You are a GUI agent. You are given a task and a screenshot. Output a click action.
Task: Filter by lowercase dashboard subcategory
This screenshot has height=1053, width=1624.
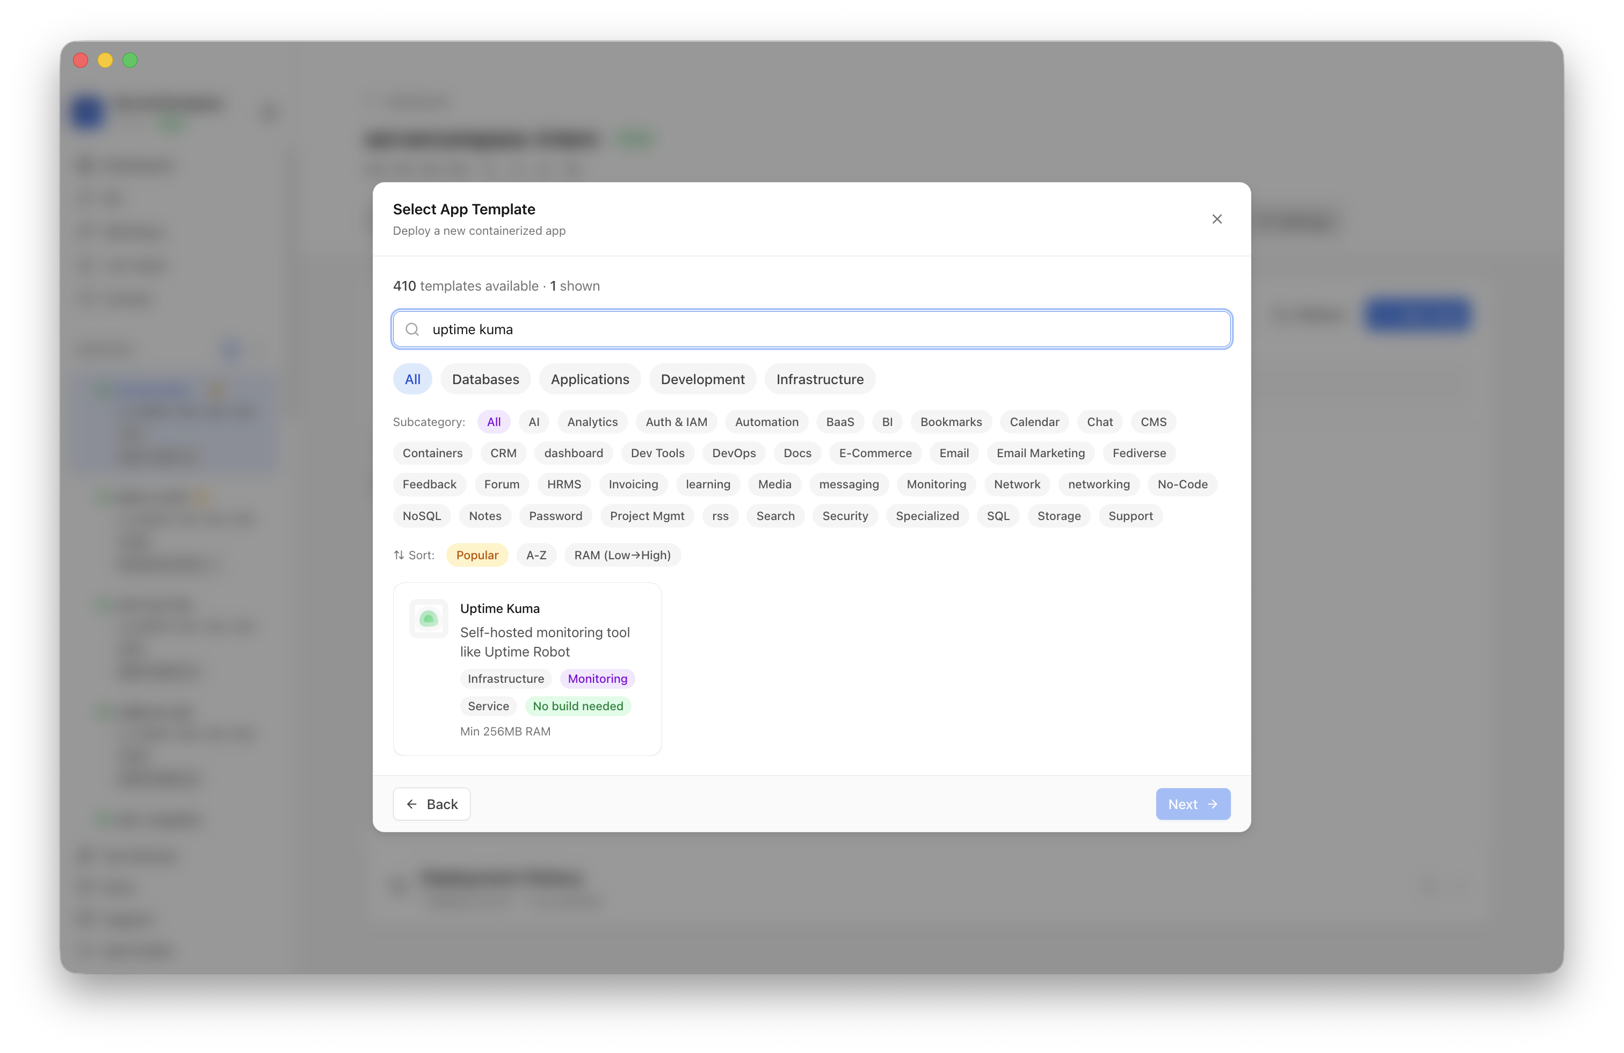573,453
